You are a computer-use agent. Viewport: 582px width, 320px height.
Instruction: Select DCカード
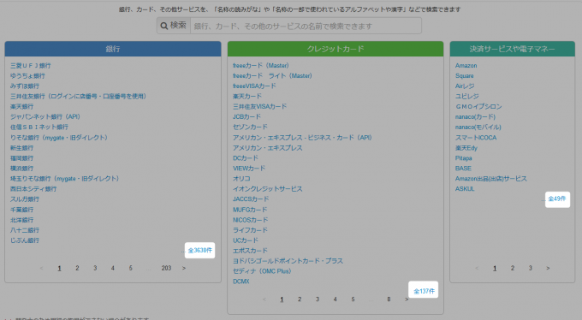point(246,158)
